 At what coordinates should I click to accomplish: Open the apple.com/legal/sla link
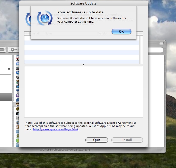(x=55, y=129)
